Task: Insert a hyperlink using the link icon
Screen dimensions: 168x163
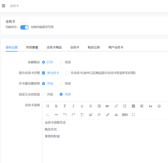Action: click(x=116, y=106)
